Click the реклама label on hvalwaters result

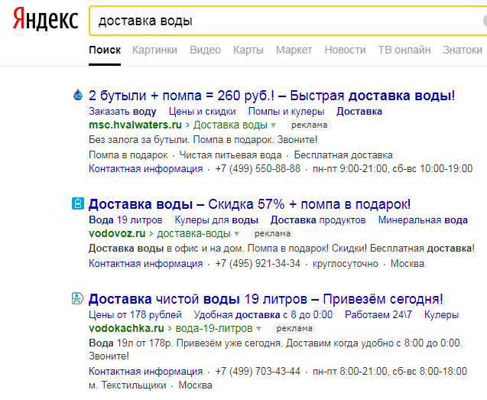click(309, 125)
